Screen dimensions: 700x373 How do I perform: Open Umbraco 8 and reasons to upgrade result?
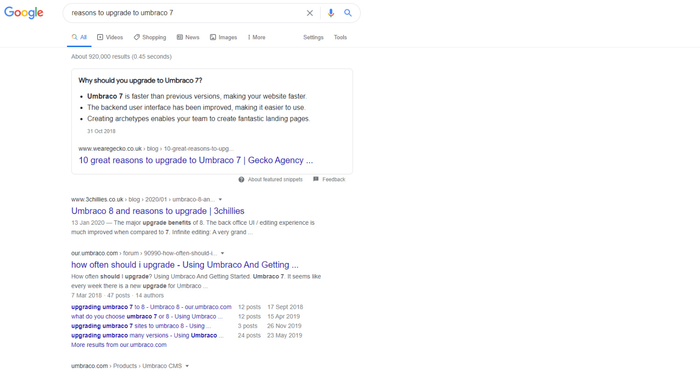coord(158,211)
